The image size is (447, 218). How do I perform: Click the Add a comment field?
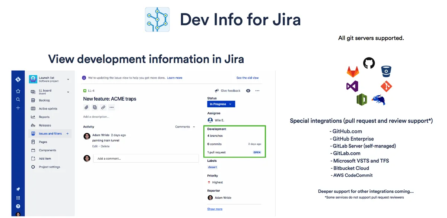coord(146,159)
